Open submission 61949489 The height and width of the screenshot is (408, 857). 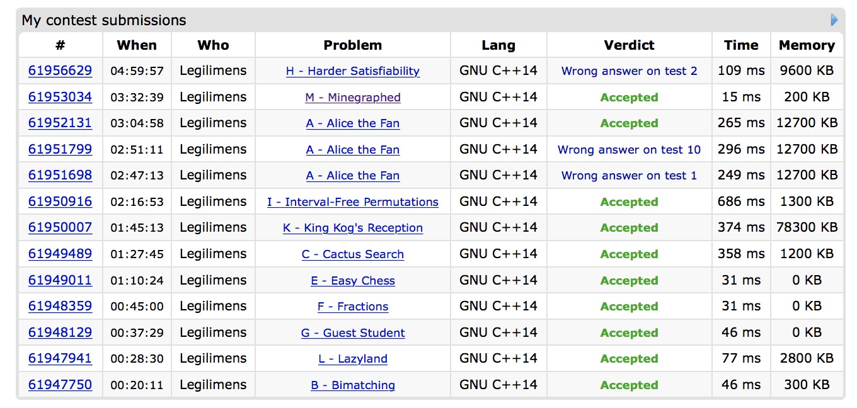pyautogui.click(x=60, y=254)
